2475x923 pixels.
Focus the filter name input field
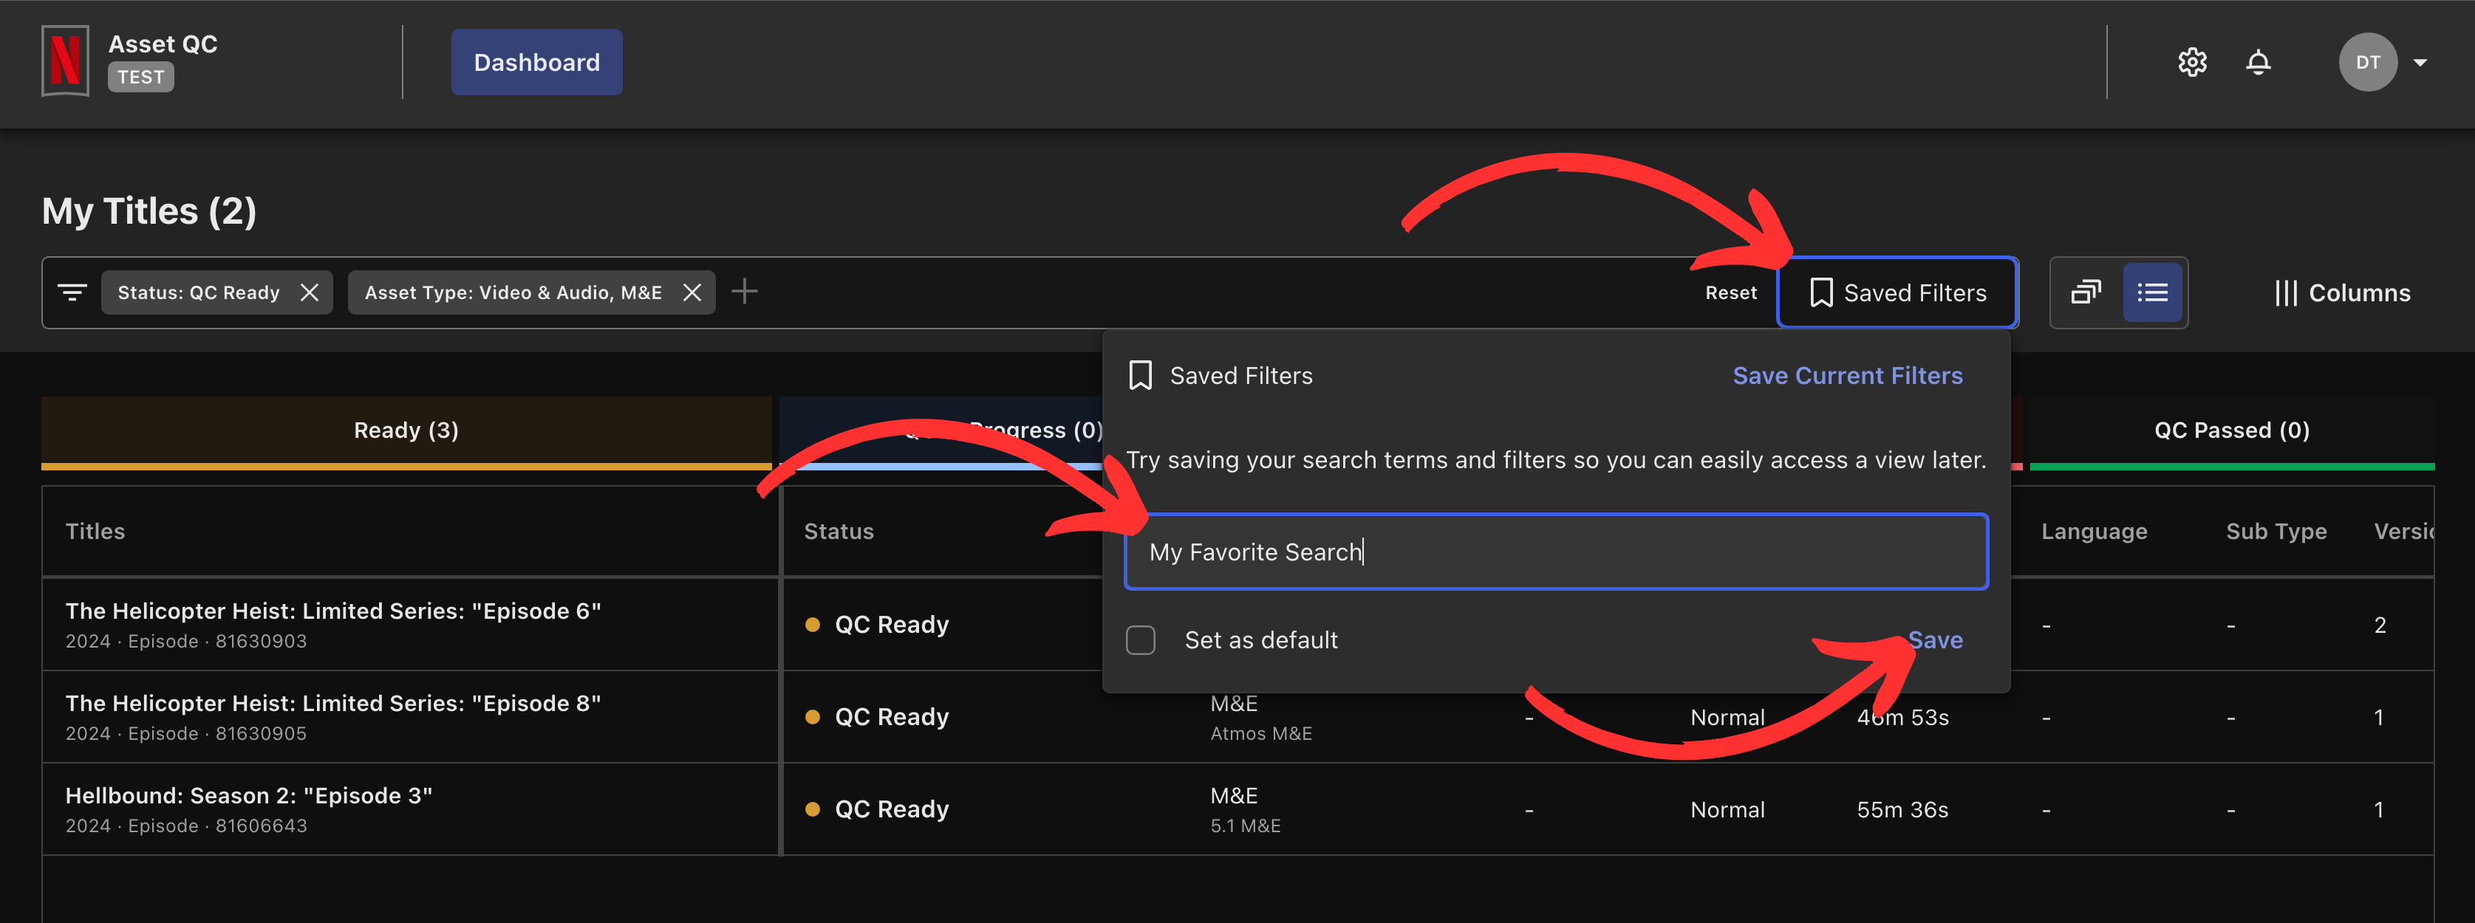1555,552
